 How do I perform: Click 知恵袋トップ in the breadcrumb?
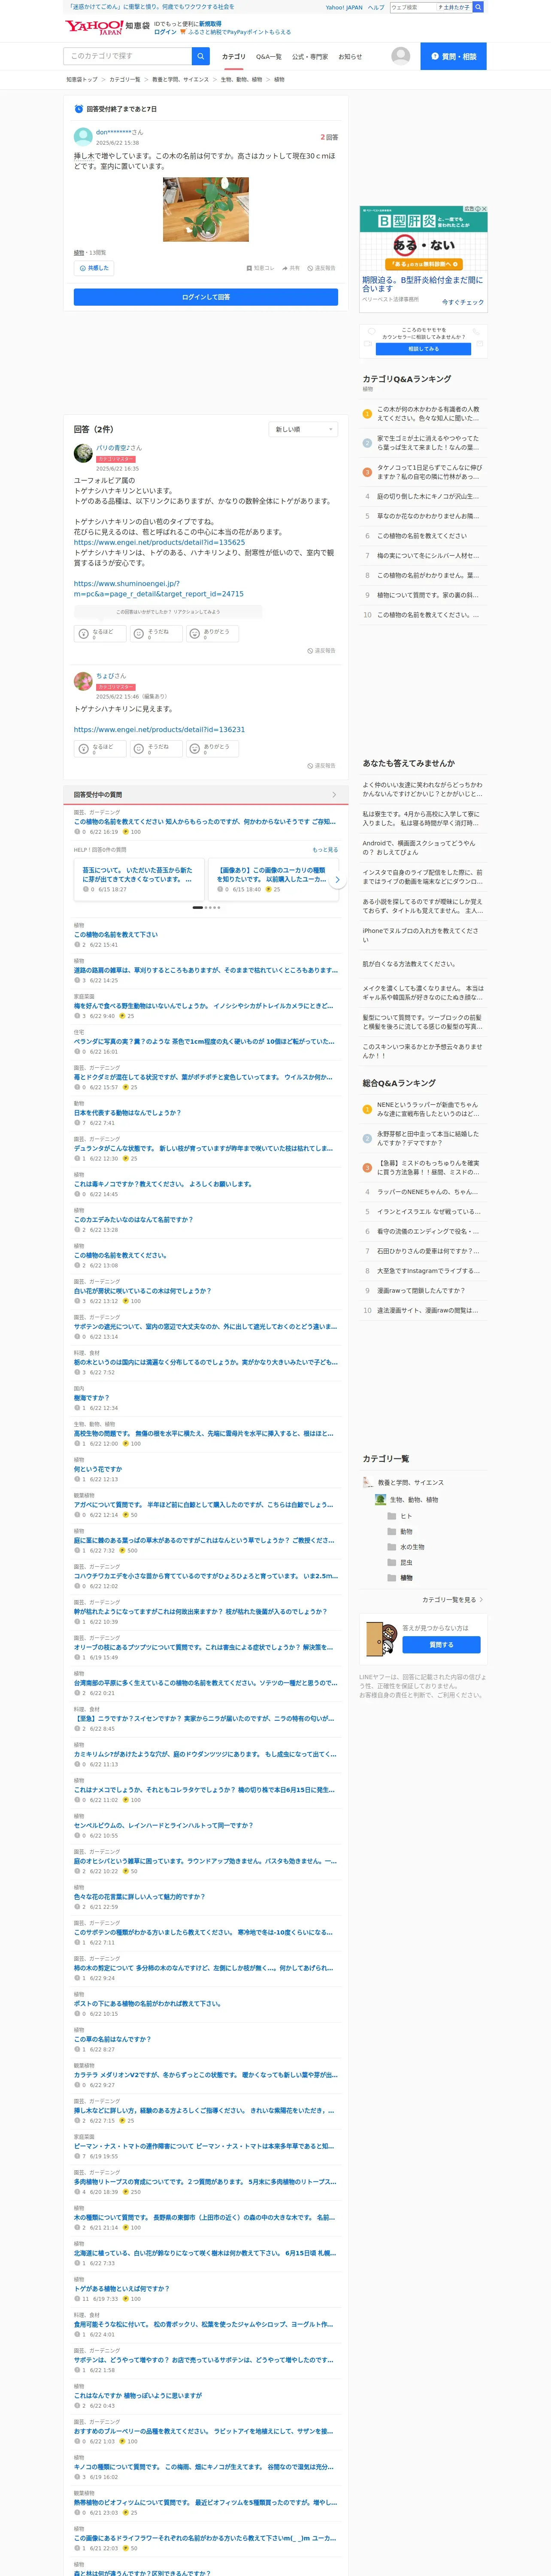[82, 79]
